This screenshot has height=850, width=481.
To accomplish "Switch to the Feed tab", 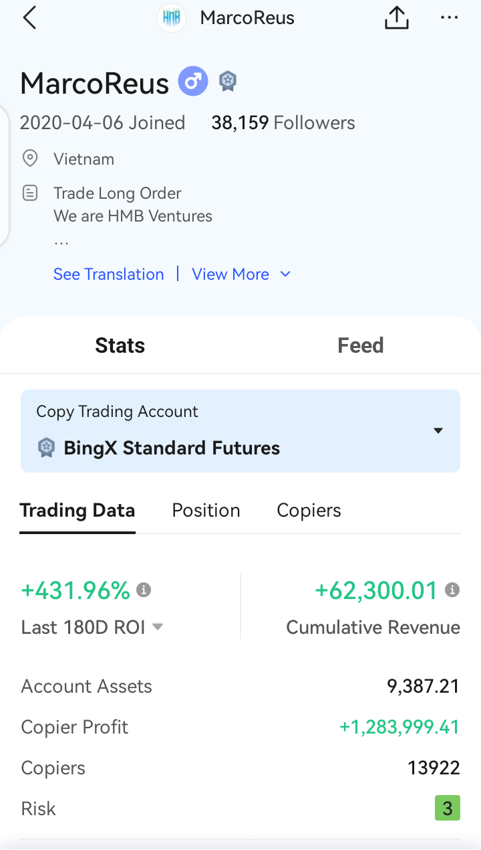I will coord(361,345).
